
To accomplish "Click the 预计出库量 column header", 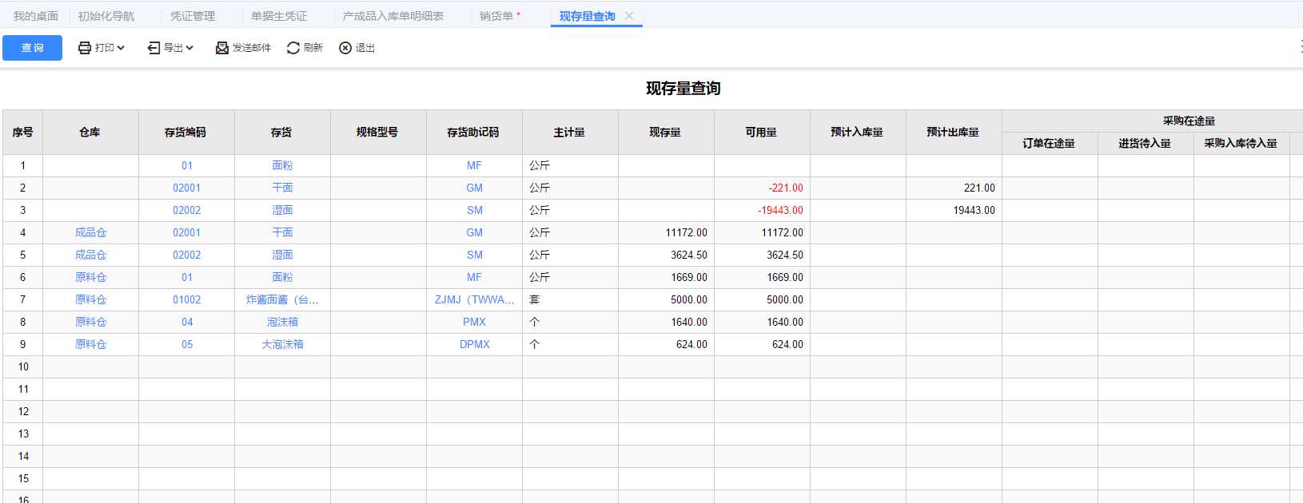I will pyautogui.click(x=954, y=133).
